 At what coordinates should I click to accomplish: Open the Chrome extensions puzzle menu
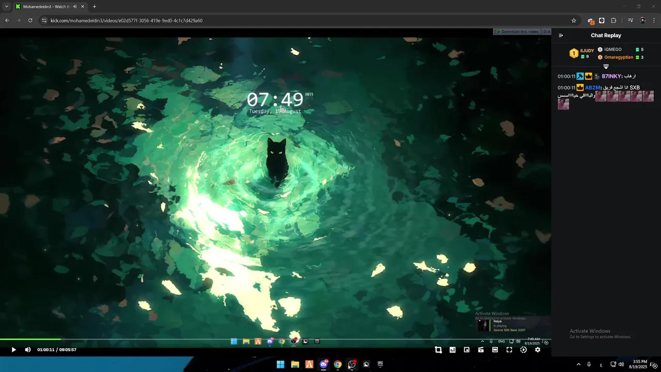point(613,21)
